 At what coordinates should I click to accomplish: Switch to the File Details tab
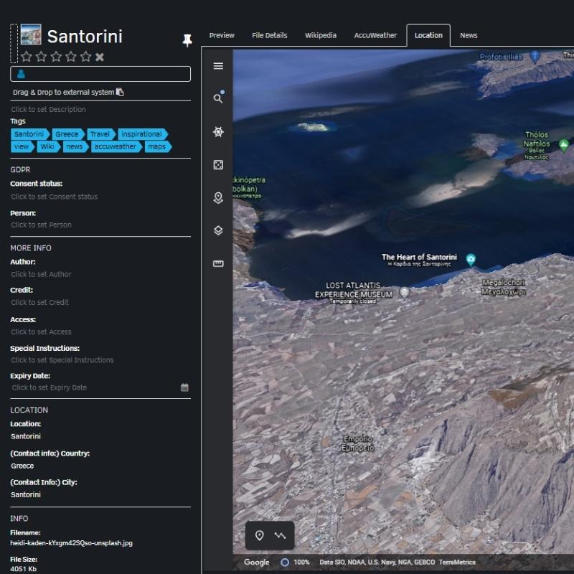click(270, 35)
